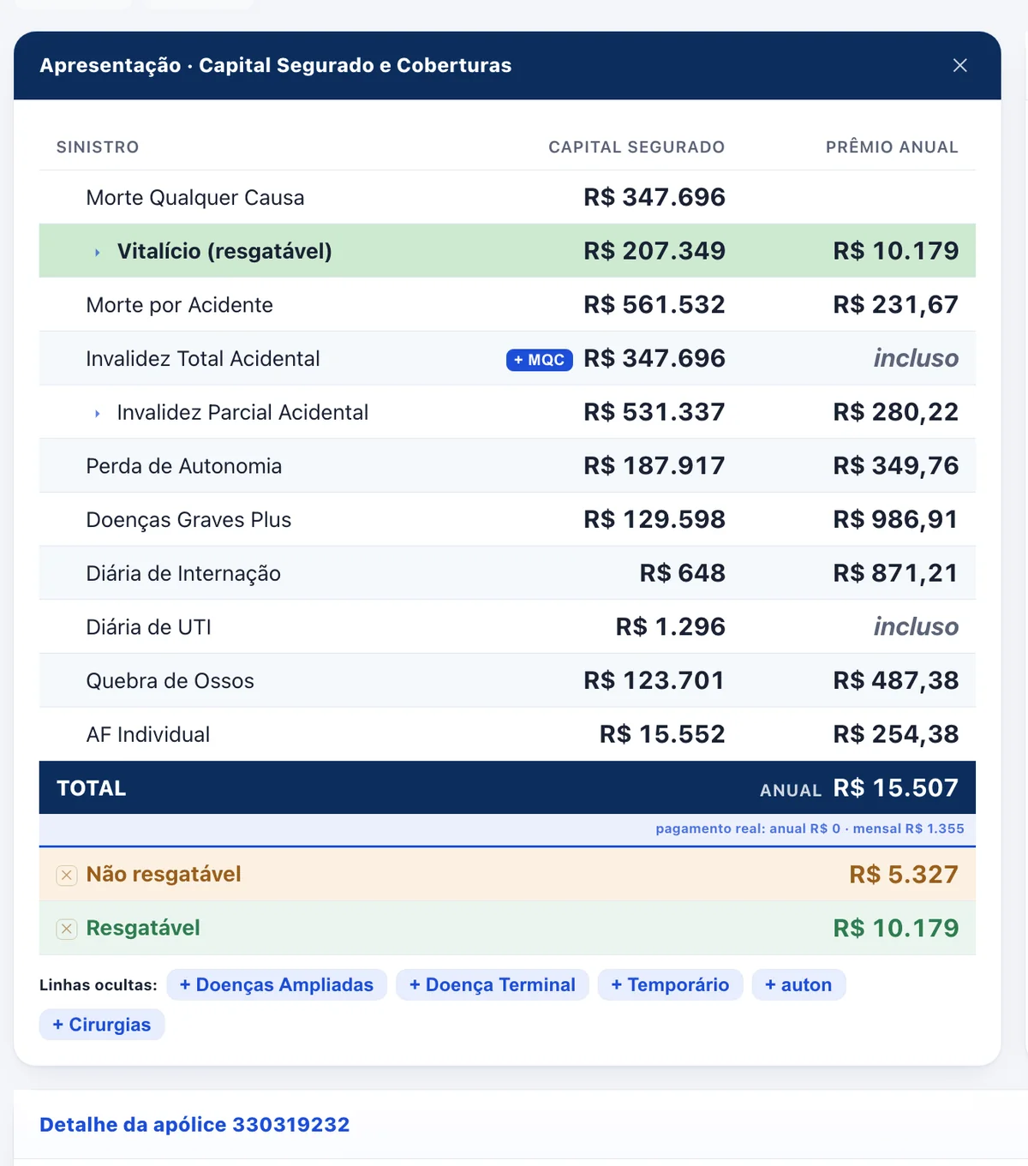
Task: Click premium value R$ 986,91
Action: point(896,520)
